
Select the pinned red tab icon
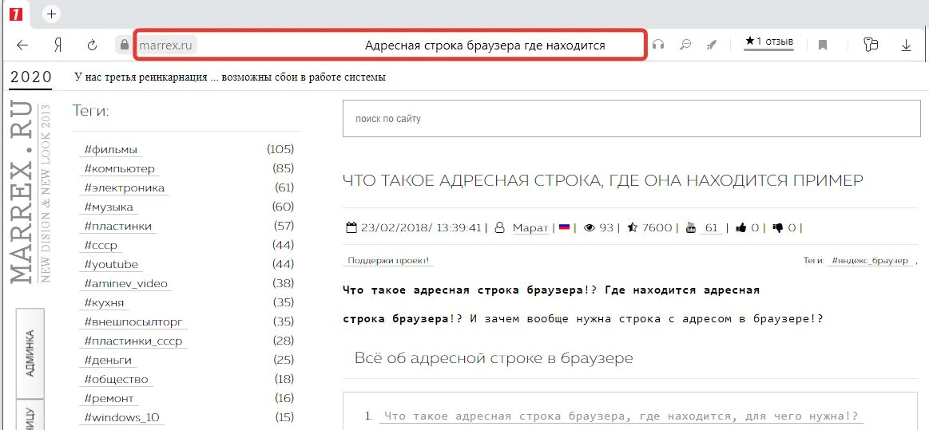(x=16, y=14)
